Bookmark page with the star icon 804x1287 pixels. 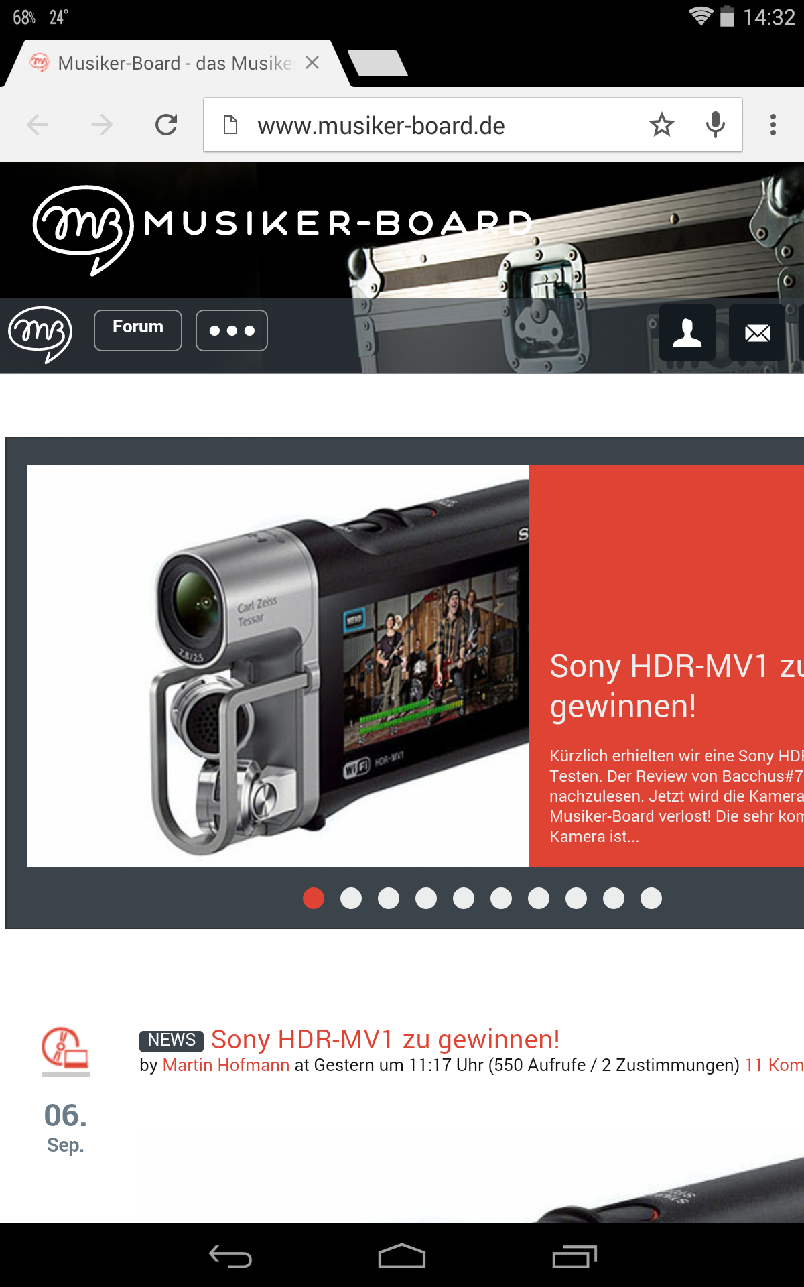click(661, 125)
